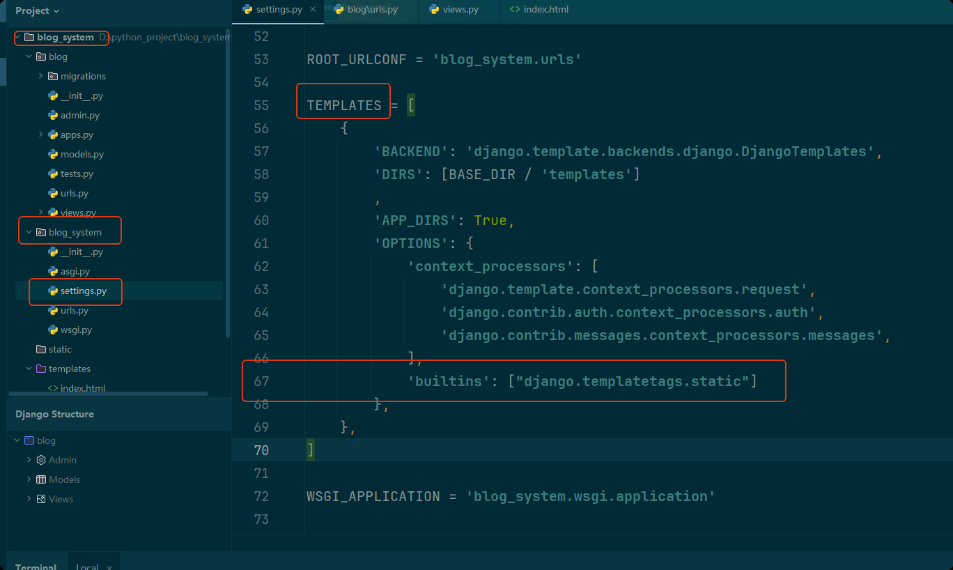The width and height of the screenshot is (953, 570).
Task: Click the inner blog_system package icon
Action: click(40, 232)
